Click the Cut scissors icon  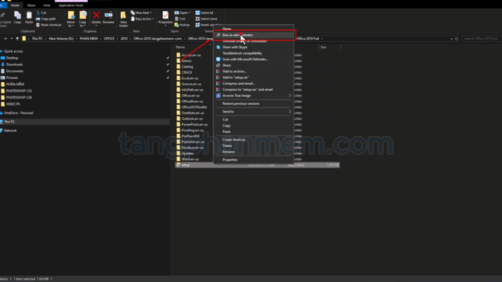[38, 13]
